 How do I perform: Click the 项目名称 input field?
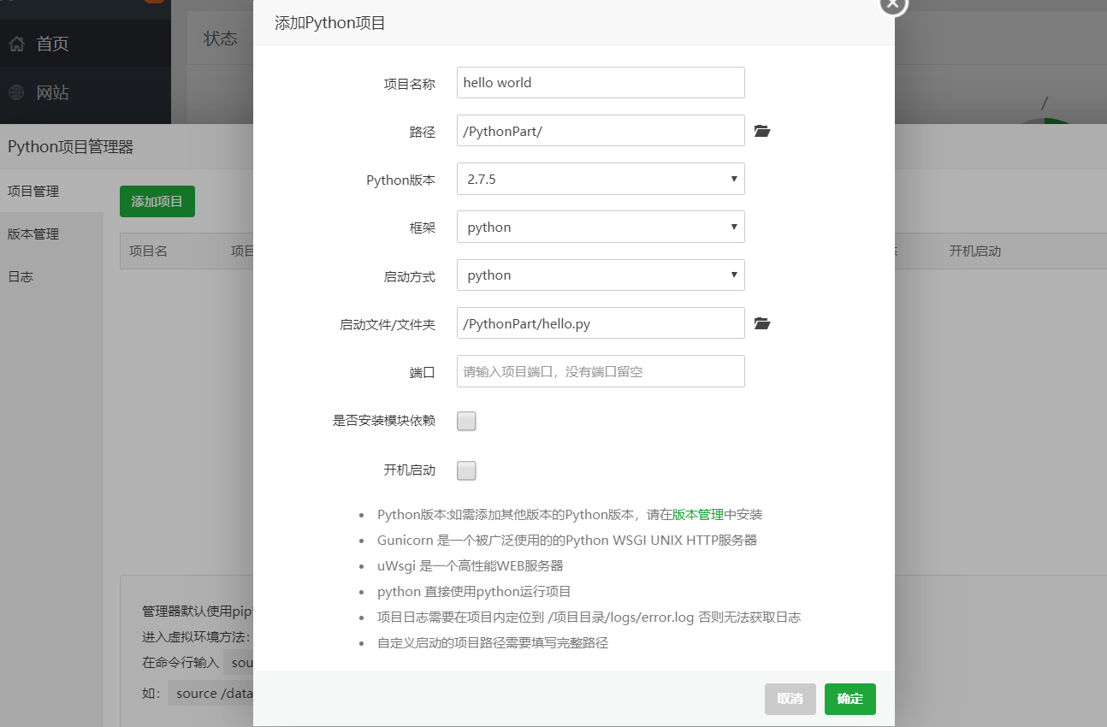601,83
